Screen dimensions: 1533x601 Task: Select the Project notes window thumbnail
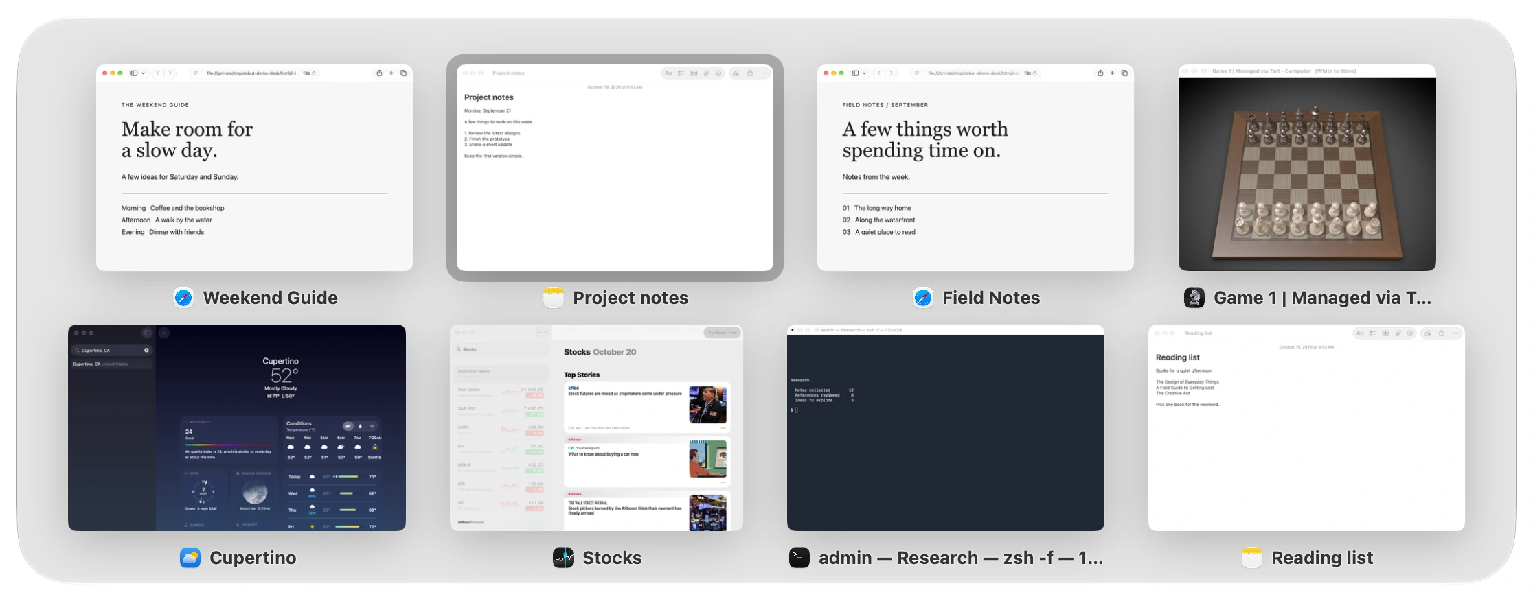tap(615, 167)
